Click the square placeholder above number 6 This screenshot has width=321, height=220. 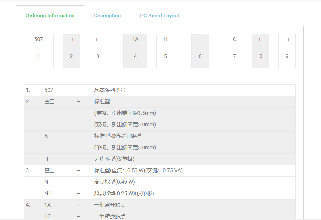200,40
